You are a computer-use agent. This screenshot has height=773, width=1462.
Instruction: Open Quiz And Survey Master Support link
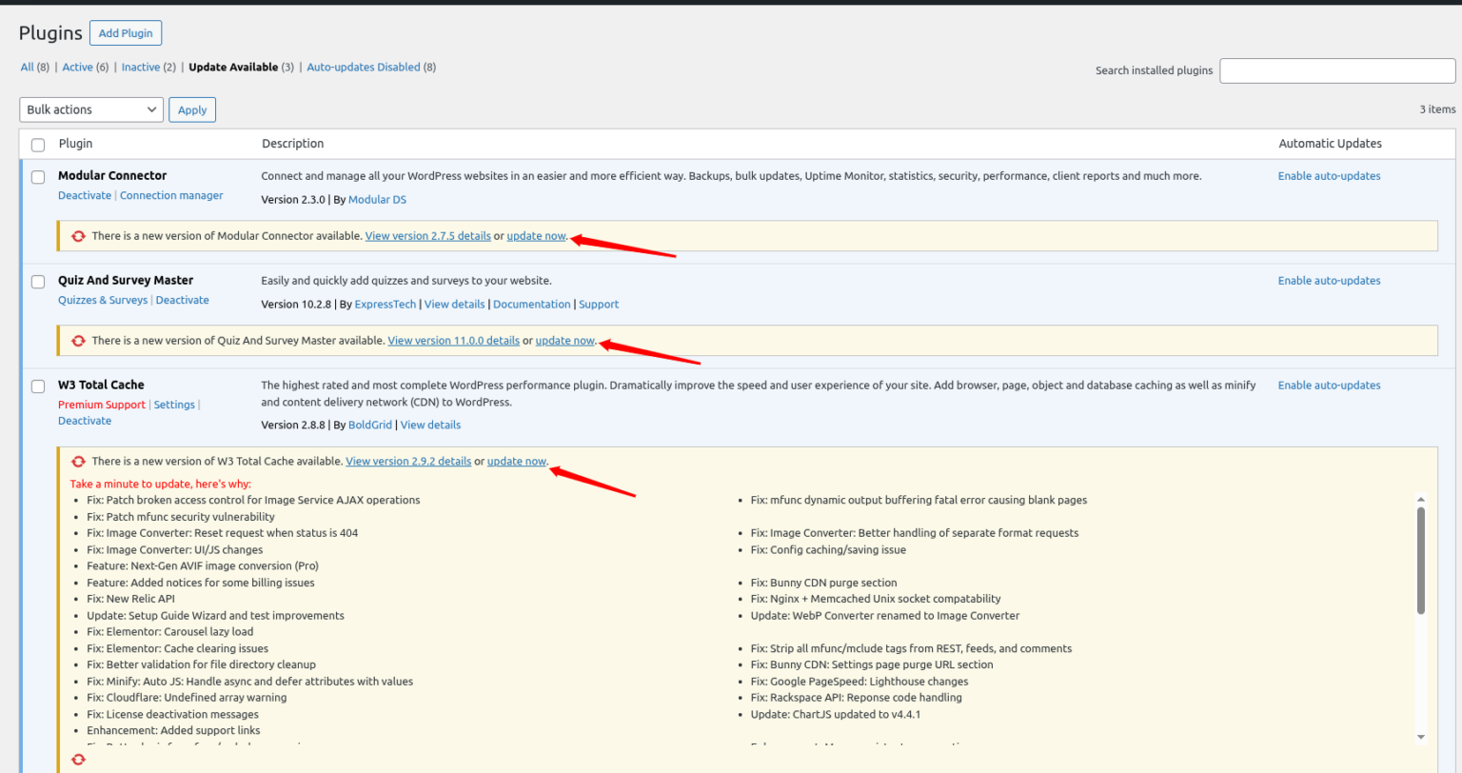pyautogui.click(x=599, y=305)
